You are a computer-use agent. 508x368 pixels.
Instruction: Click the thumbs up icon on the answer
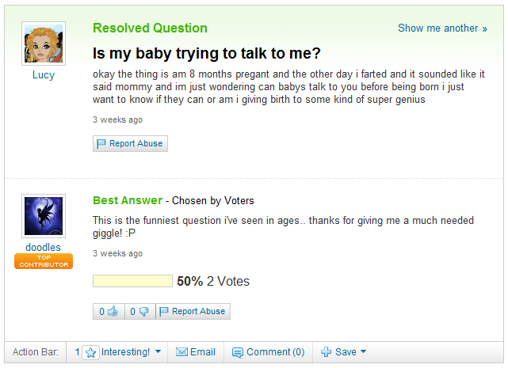click(113, 311)
